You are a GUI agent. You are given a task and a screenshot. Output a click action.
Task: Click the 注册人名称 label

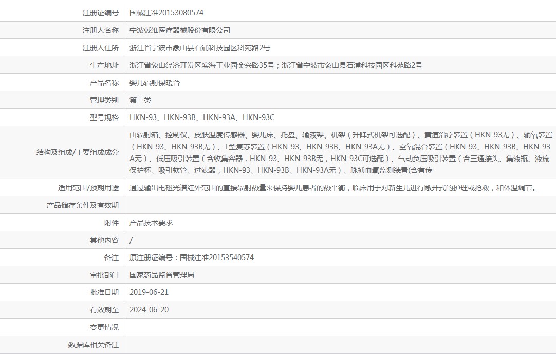pos(100,30)
